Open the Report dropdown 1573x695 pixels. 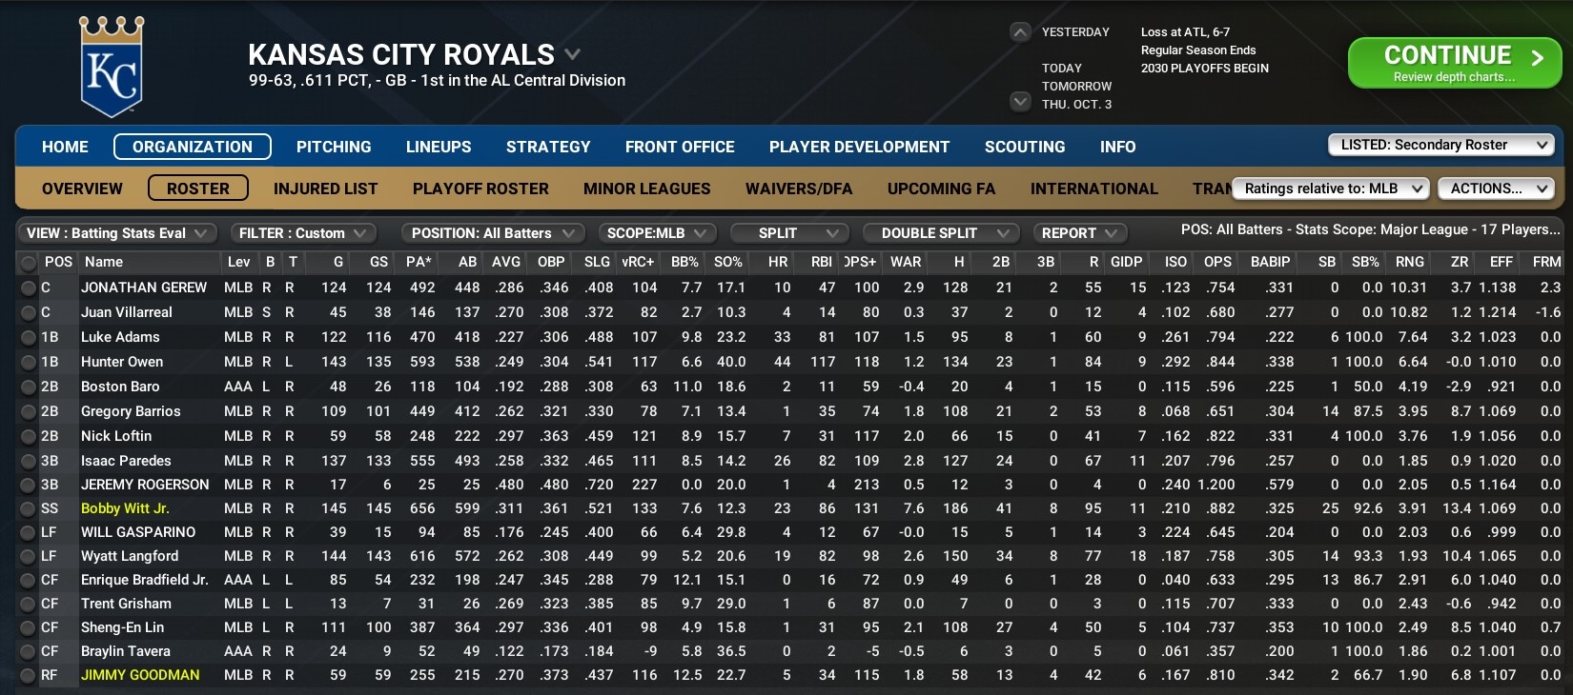click(1078, 233)
